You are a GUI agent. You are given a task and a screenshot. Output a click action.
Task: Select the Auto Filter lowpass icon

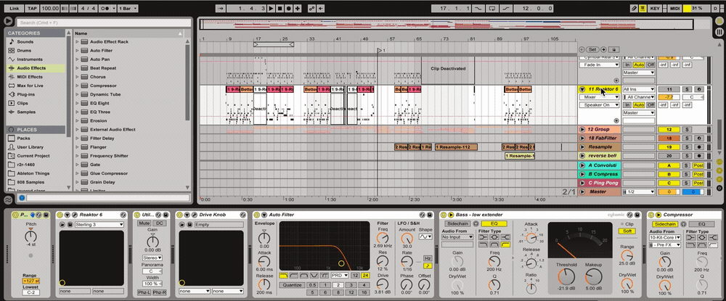pos(283,275)
